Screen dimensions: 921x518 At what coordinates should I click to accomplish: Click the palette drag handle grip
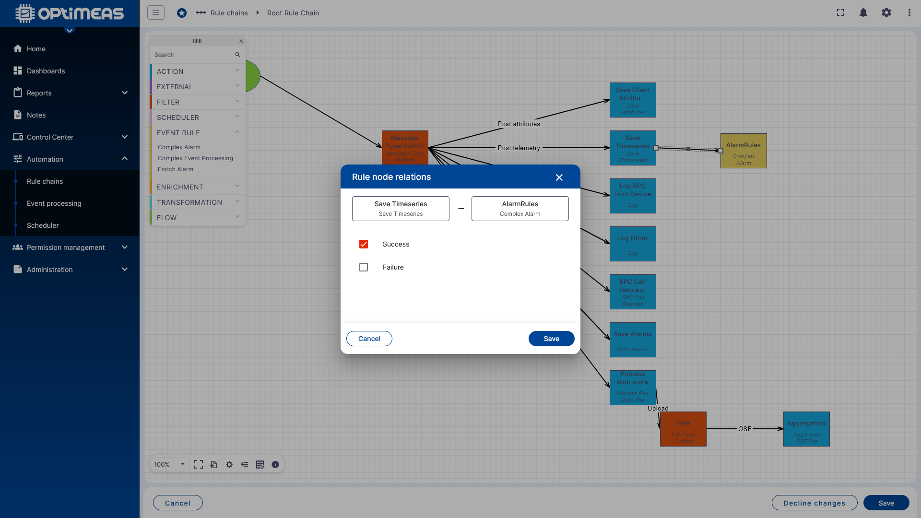(197, 41)
